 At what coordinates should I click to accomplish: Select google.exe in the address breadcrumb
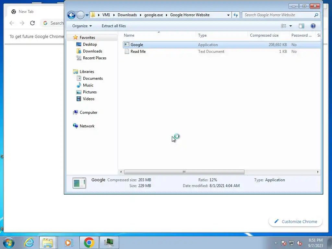click(153, 15)
